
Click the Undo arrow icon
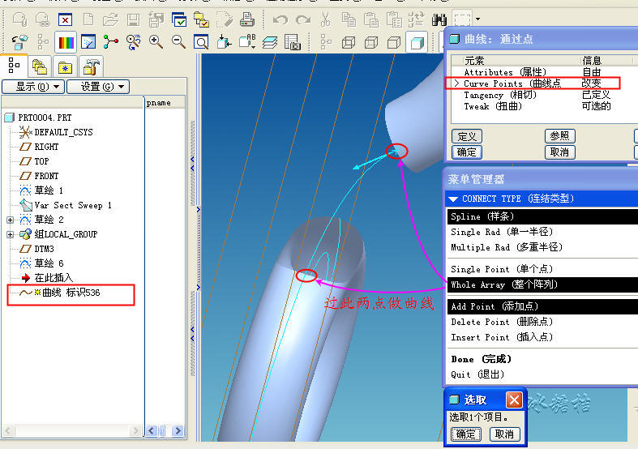pyautogui.click(x=280, y=19)
